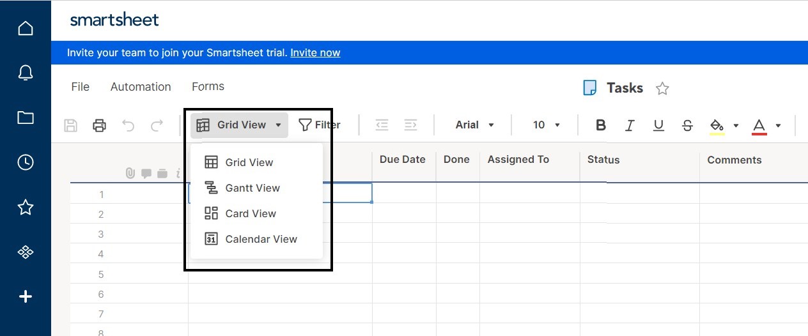The height and width of the screenshot is (336, 808).
Task: Click the Create new plus icon
Action: (x=26, y=296)
